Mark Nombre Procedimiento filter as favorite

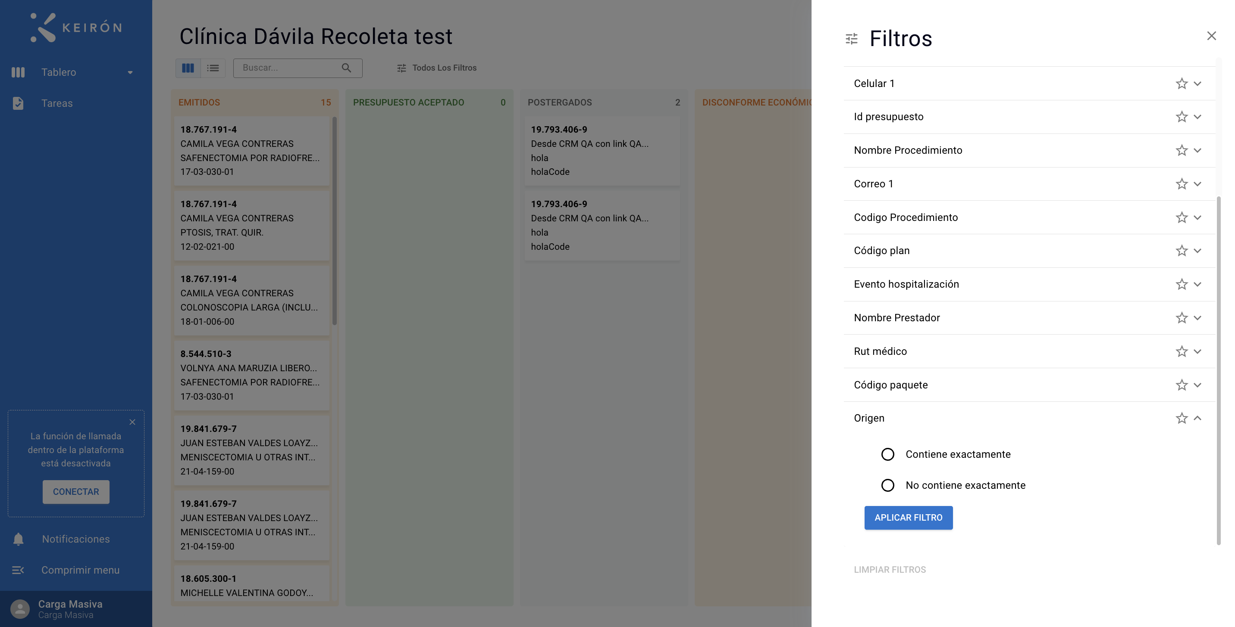coord(1181,150)
